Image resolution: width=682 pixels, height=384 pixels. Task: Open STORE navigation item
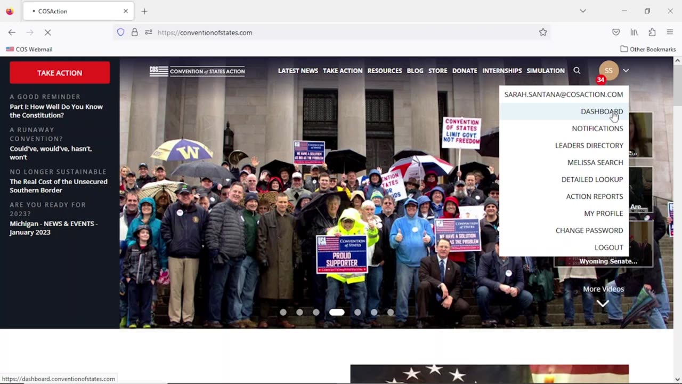[438, 71]
